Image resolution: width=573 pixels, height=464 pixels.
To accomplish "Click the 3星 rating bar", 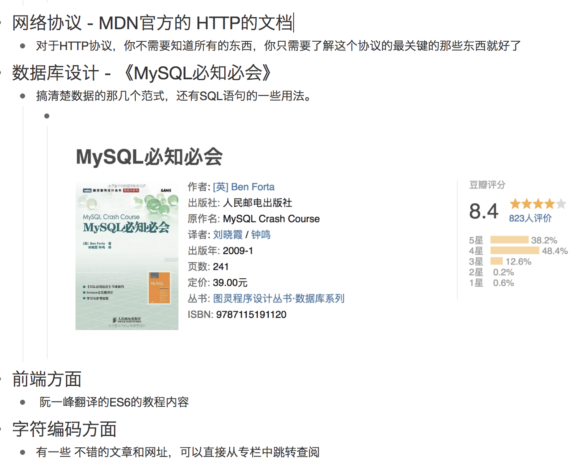I will 496,262.
